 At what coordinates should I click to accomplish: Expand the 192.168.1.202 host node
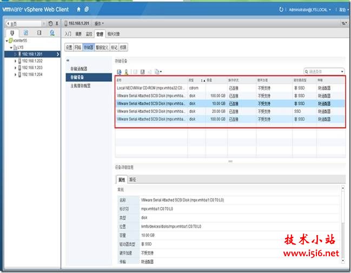(15, 61)
